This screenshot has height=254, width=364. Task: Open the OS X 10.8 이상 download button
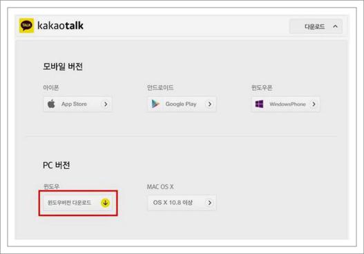pyautogui.click(x=182, y=203)
